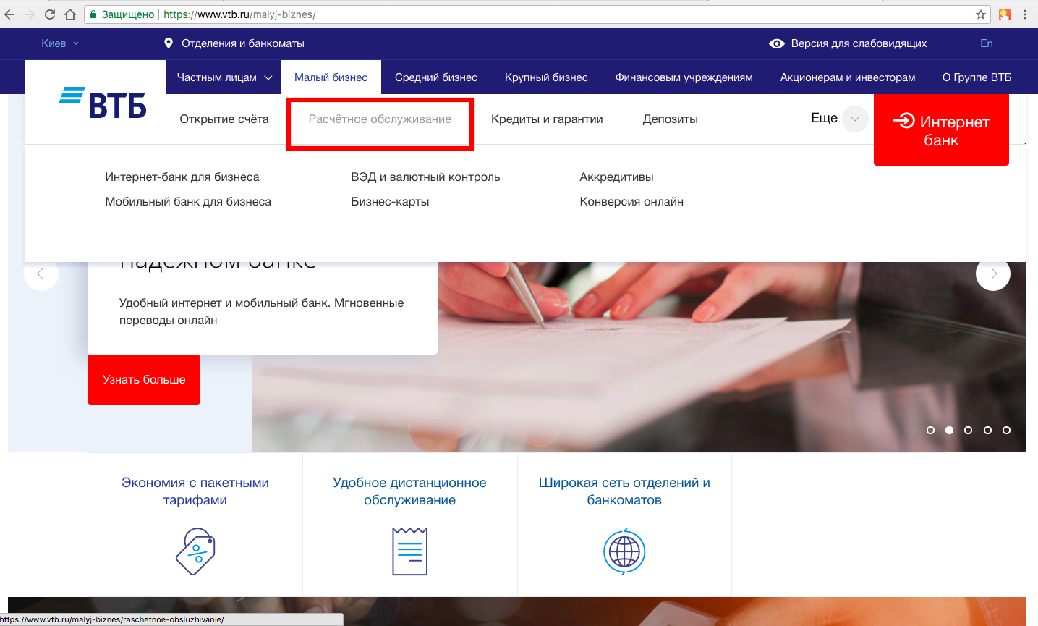1038x626 pixels.
Task: Click the VTB logo
Action: click(103, 103)
